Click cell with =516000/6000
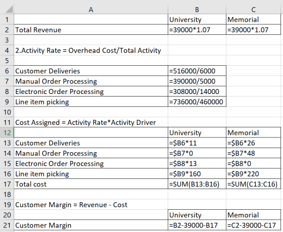Image resolution: width=283 pixels, height=232 pixels. pos(197,71)
